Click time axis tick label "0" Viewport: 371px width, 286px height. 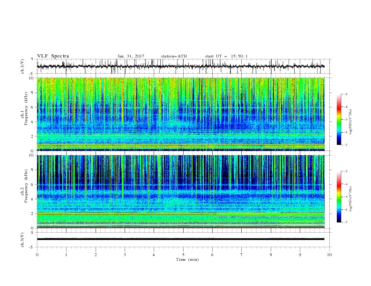(x=37, y=255)
